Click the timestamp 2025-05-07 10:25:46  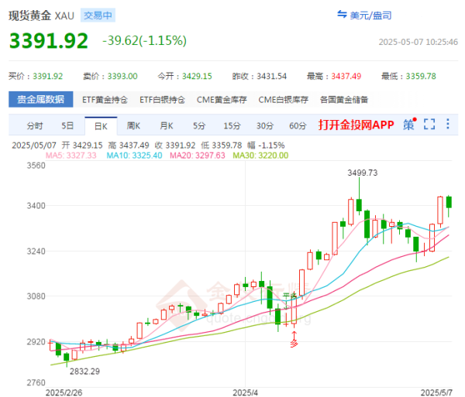click(x=418, y=42)
